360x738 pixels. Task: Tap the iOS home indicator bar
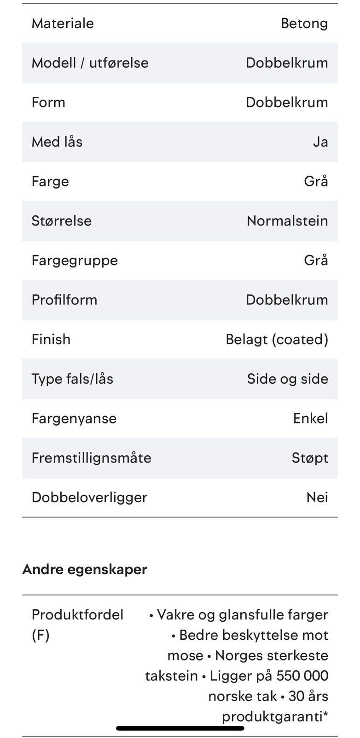(x=180, y=728)
